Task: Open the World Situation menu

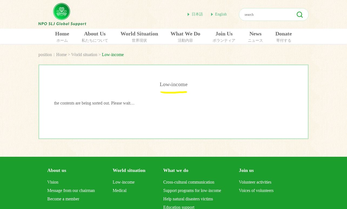Action: pyautogui.click(x=139, y=37)
